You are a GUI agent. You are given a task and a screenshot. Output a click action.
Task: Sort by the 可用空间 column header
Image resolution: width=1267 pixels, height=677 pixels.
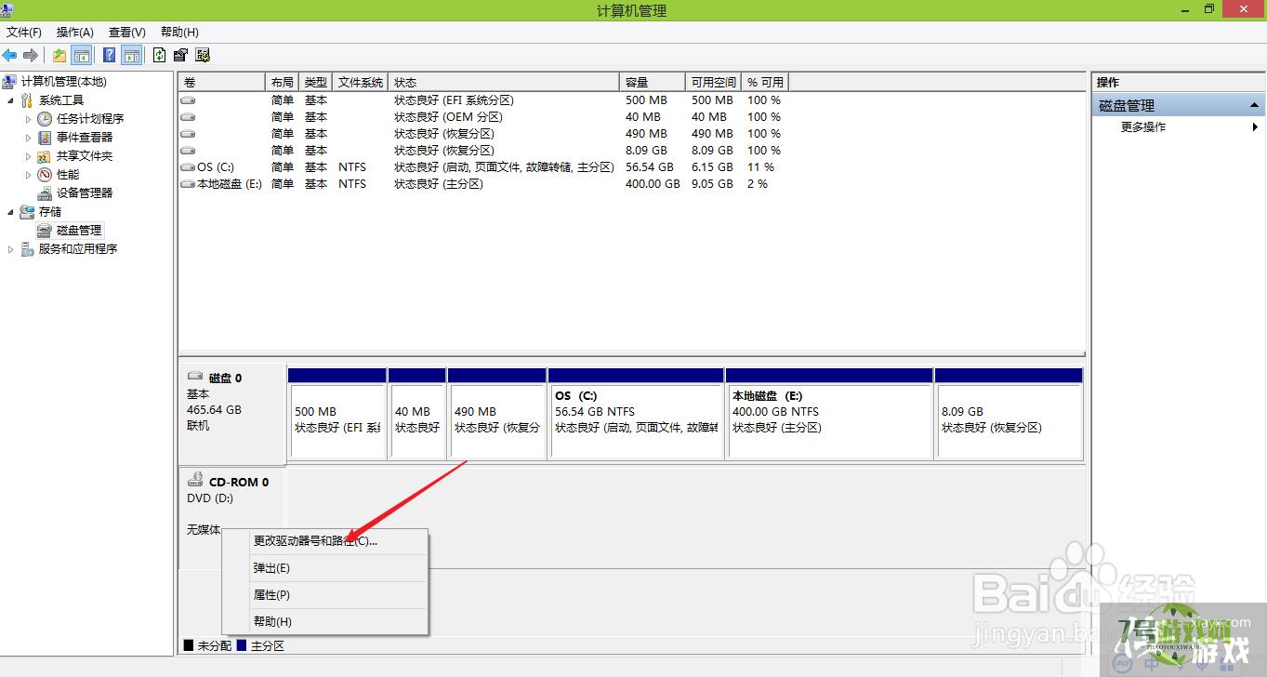(x=714, y=82)
